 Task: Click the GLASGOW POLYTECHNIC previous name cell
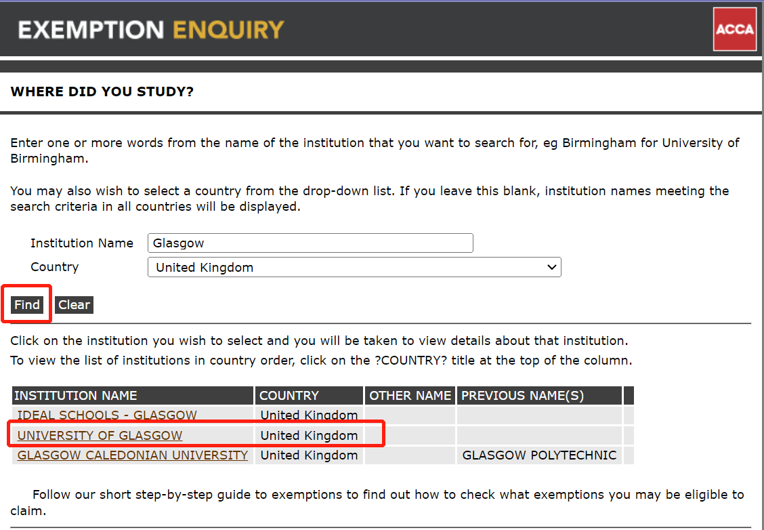tap(539, 455)
